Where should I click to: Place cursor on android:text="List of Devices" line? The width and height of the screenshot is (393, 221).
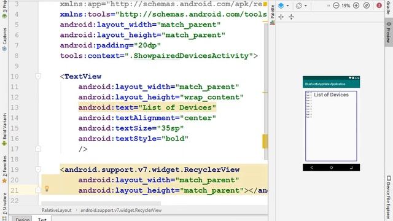pos(147,107)
